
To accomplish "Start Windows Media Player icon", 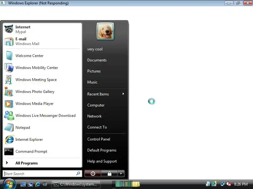I will pyautogui.click(x=9, y=104).
